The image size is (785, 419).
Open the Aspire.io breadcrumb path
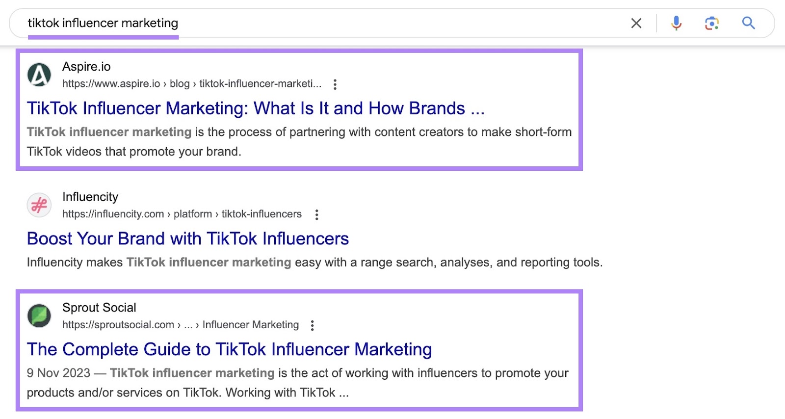[x=192, y=83]
